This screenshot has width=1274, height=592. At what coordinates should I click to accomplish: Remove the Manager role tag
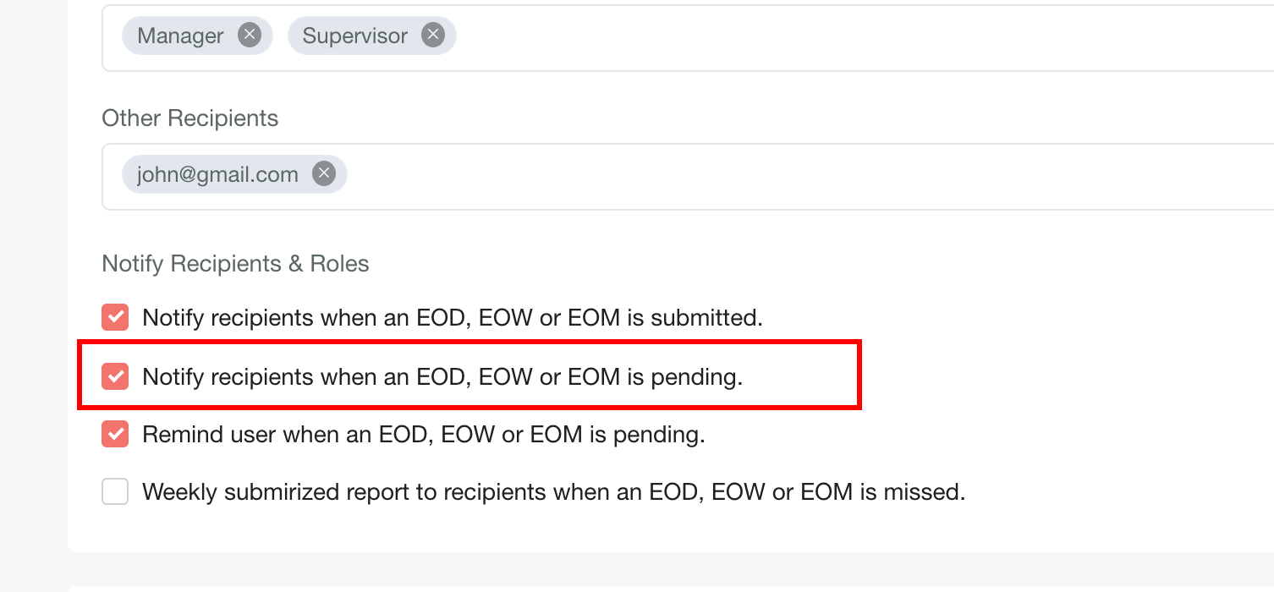[x=249, y=36]
